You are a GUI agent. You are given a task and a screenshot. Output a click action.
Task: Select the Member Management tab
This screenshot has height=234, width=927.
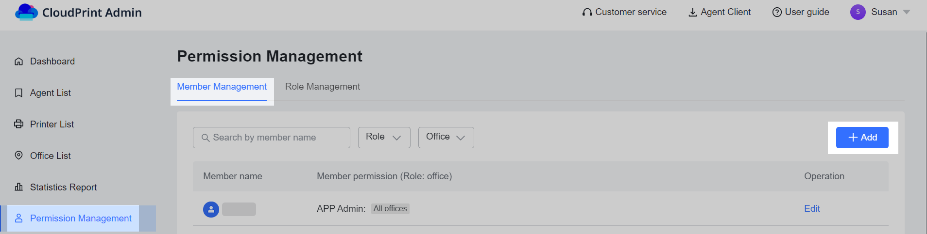(x=222, y=87)
